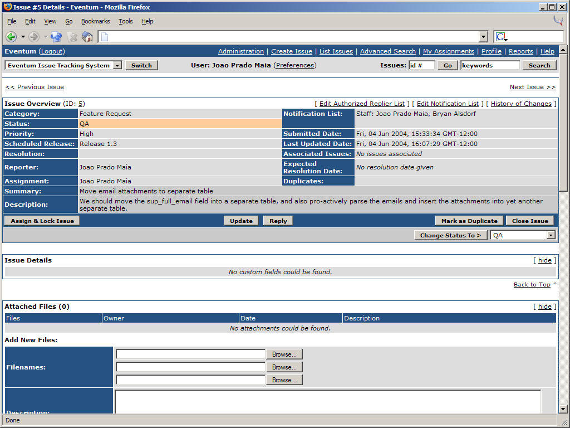Click the Stop loading icon

(x=72, y=37)
